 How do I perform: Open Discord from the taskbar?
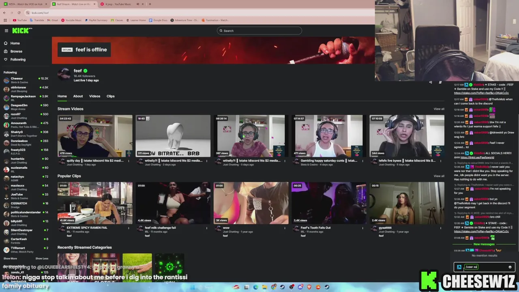pyautogui.click(x=300, y=287)
